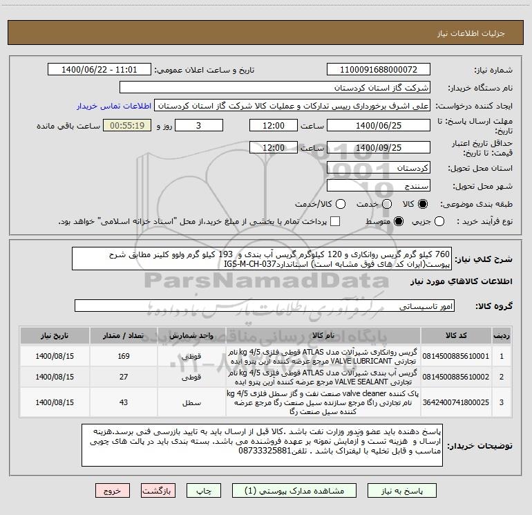Click the ردیف column header

click(x=502, y=335)
